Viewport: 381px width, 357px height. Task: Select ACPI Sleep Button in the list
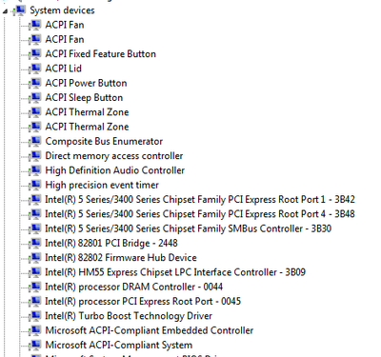84,98
